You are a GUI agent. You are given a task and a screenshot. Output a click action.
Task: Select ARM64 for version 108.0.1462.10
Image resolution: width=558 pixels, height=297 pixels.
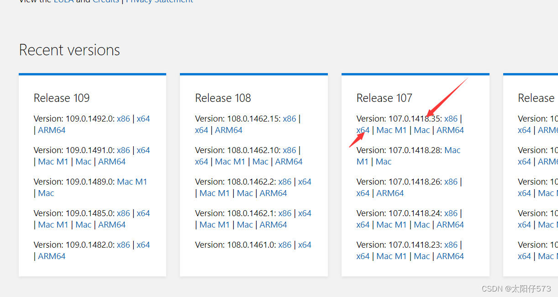click(289, 162)
